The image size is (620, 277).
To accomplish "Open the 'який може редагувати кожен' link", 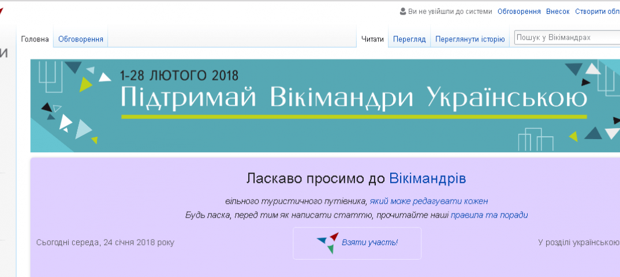I will (429, 201).
